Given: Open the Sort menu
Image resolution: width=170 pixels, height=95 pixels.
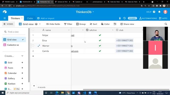Looking at the screenshot, I should coord(93,24).
